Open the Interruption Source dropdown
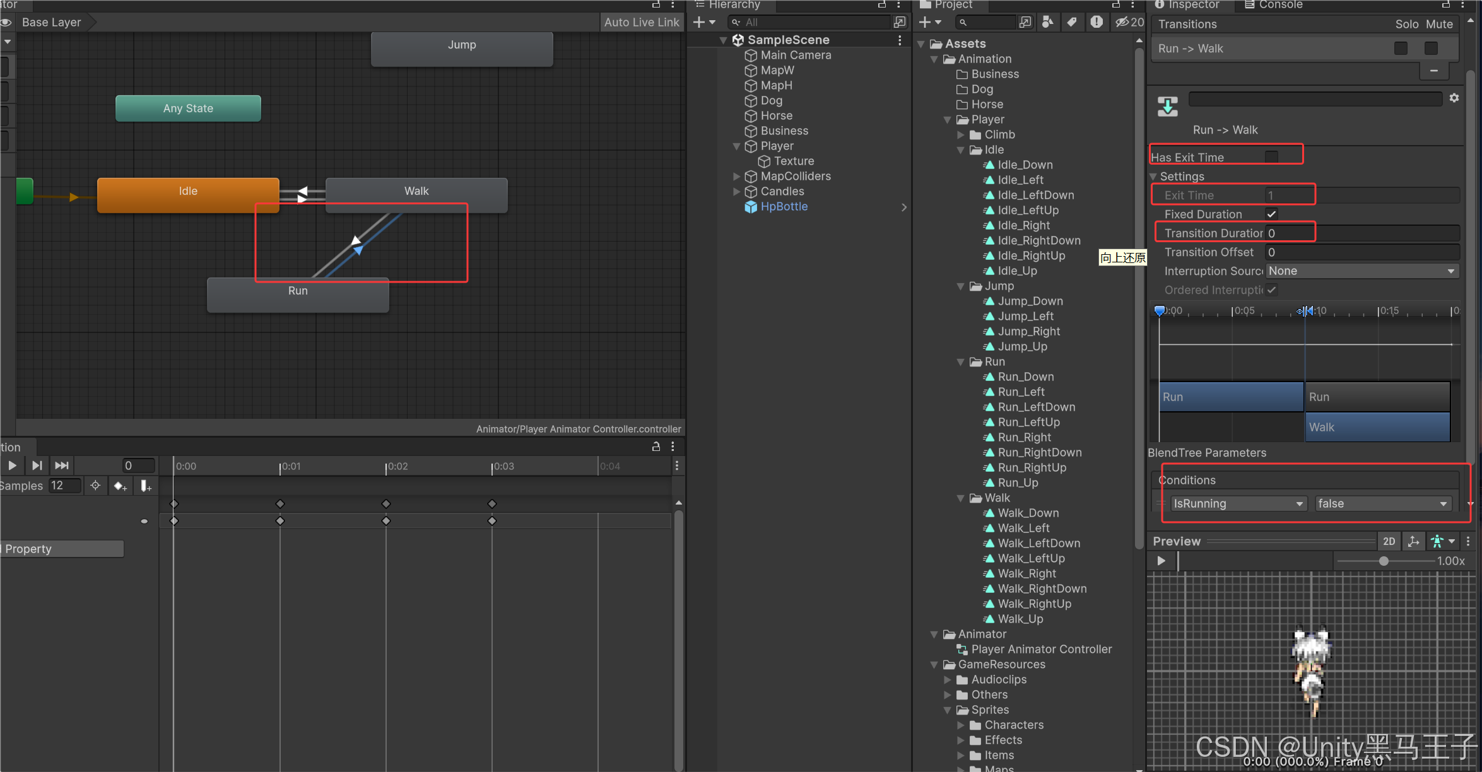This screenshot has height=772, width=1482. [1361, 271]
